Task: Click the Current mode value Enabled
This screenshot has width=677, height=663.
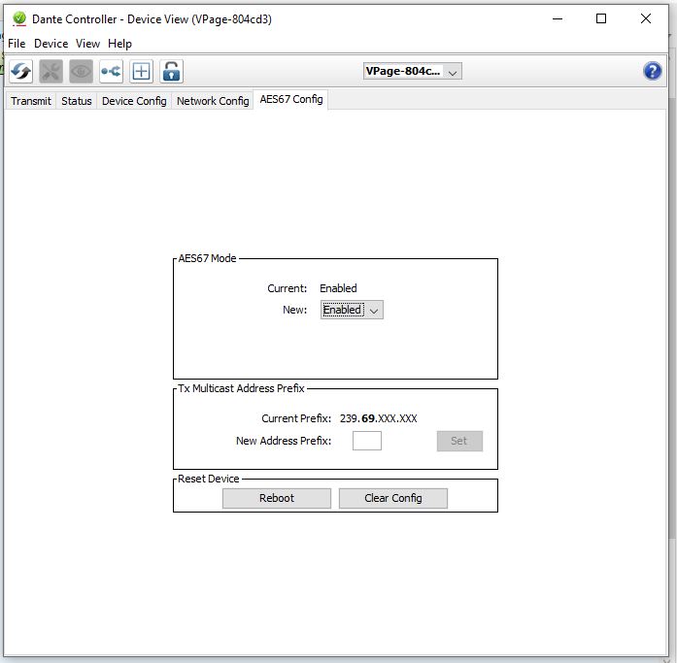Action: coord(338,288)
